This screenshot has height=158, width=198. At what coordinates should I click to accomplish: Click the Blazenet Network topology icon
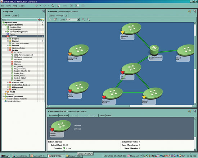point(153,93)
